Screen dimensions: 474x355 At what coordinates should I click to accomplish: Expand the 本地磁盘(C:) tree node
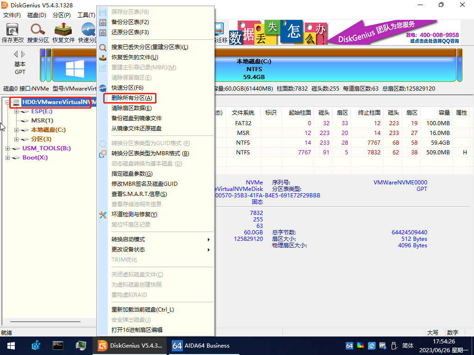(x=16, y=130)
